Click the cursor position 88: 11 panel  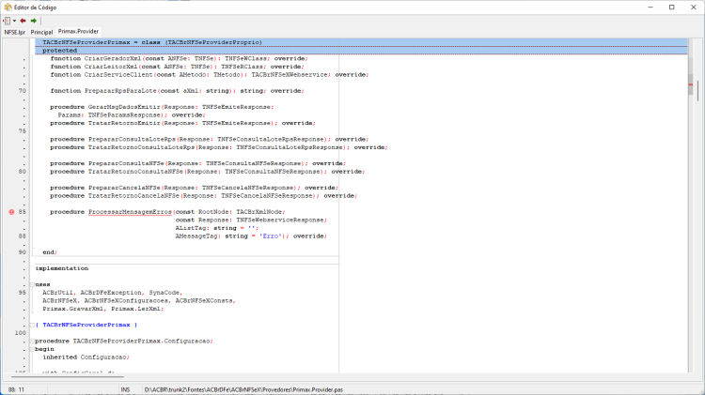click(16, 389)
